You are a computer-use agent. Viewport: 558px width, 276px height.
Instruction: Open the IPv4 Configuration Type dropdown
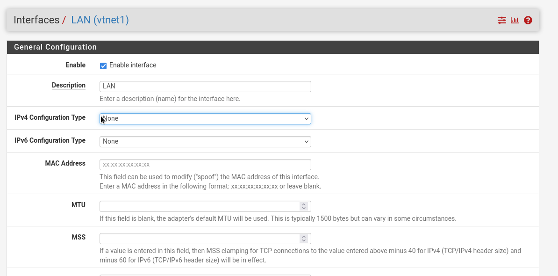[x=205, y=118]
